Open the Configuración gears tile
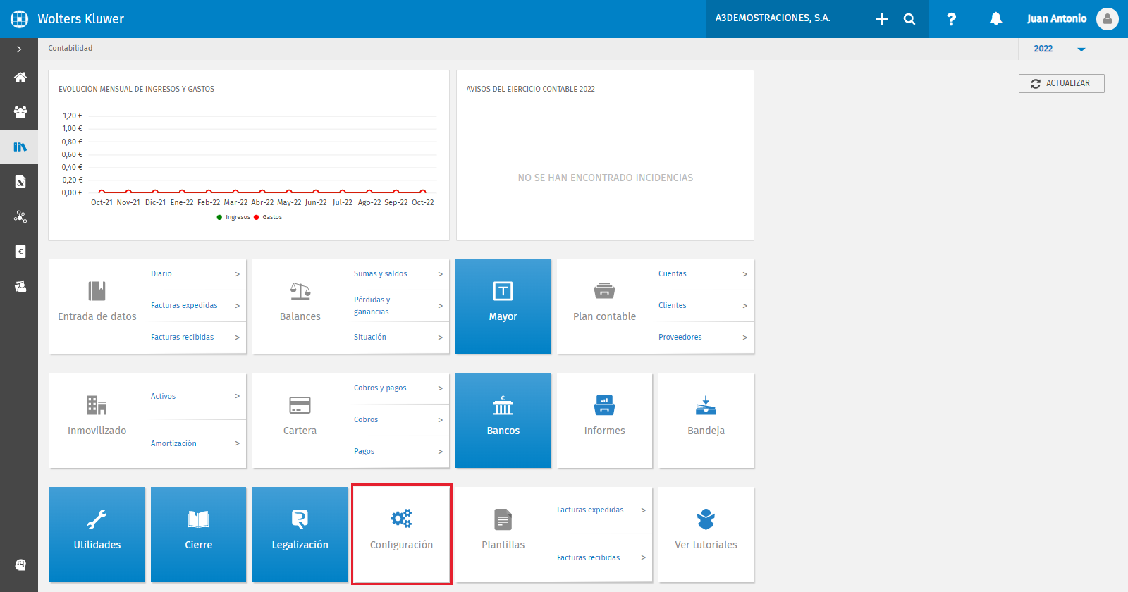This screenshot has width=1128, height=592. tap(402, 534)
